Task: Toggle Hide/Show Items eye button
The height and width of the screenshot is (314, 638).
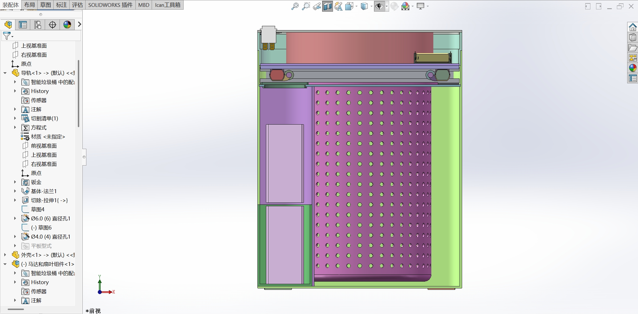Action: 379,6
